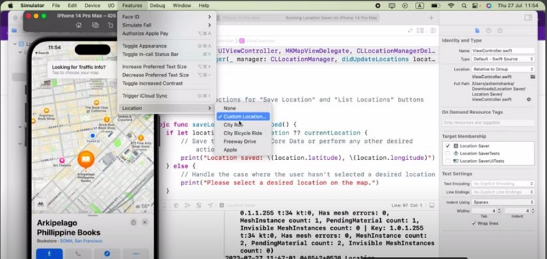This screenshot has height=259, width=547.
Task: Open the Type Default Swift Source dropdown
Action: tap(503, 59)
